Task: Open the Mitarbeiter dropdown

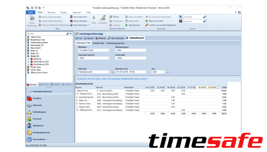Action: (x=108, y=50)
